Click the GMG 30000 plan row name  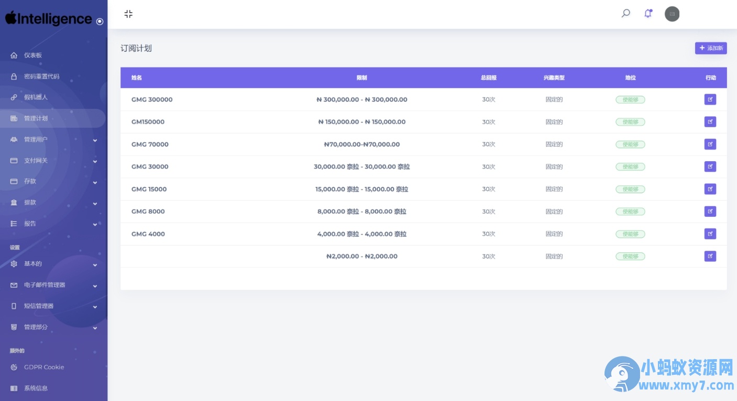point(150,167)
